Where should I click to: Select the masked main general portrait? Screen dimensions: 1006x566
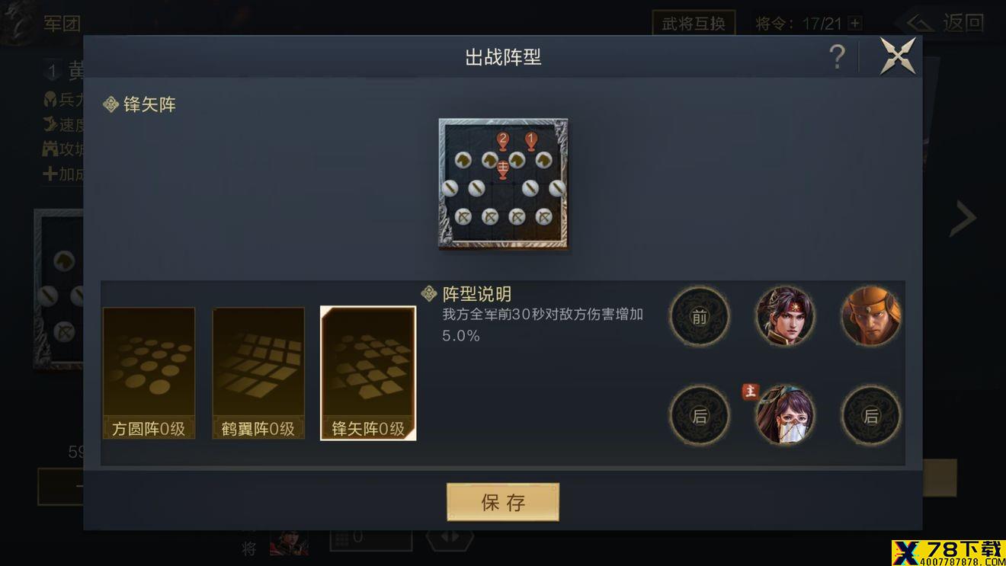pyautogui.click(x=785, y=415)
